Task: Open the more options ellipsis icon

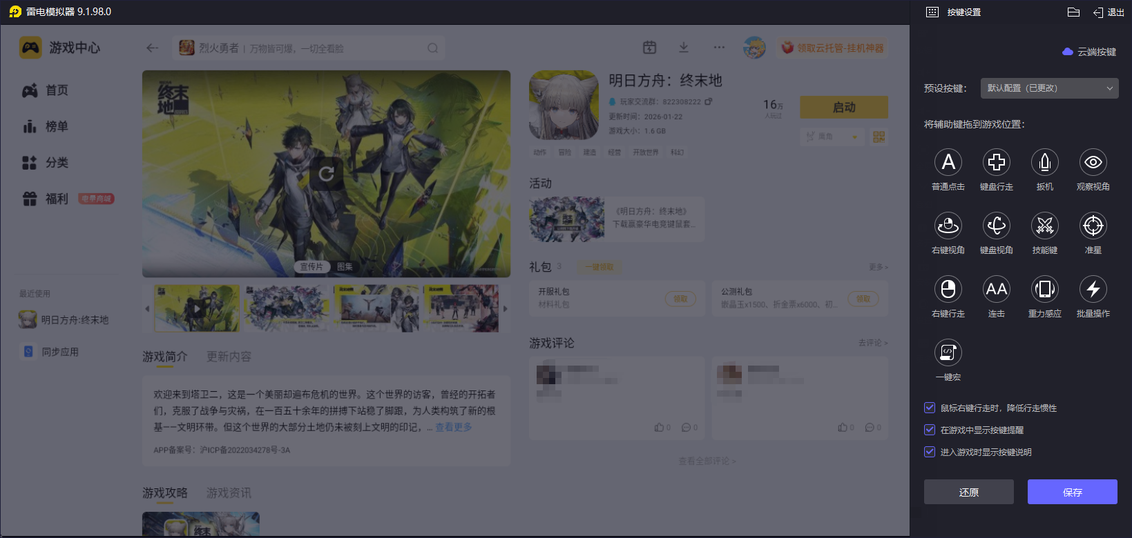Action: 719,48
